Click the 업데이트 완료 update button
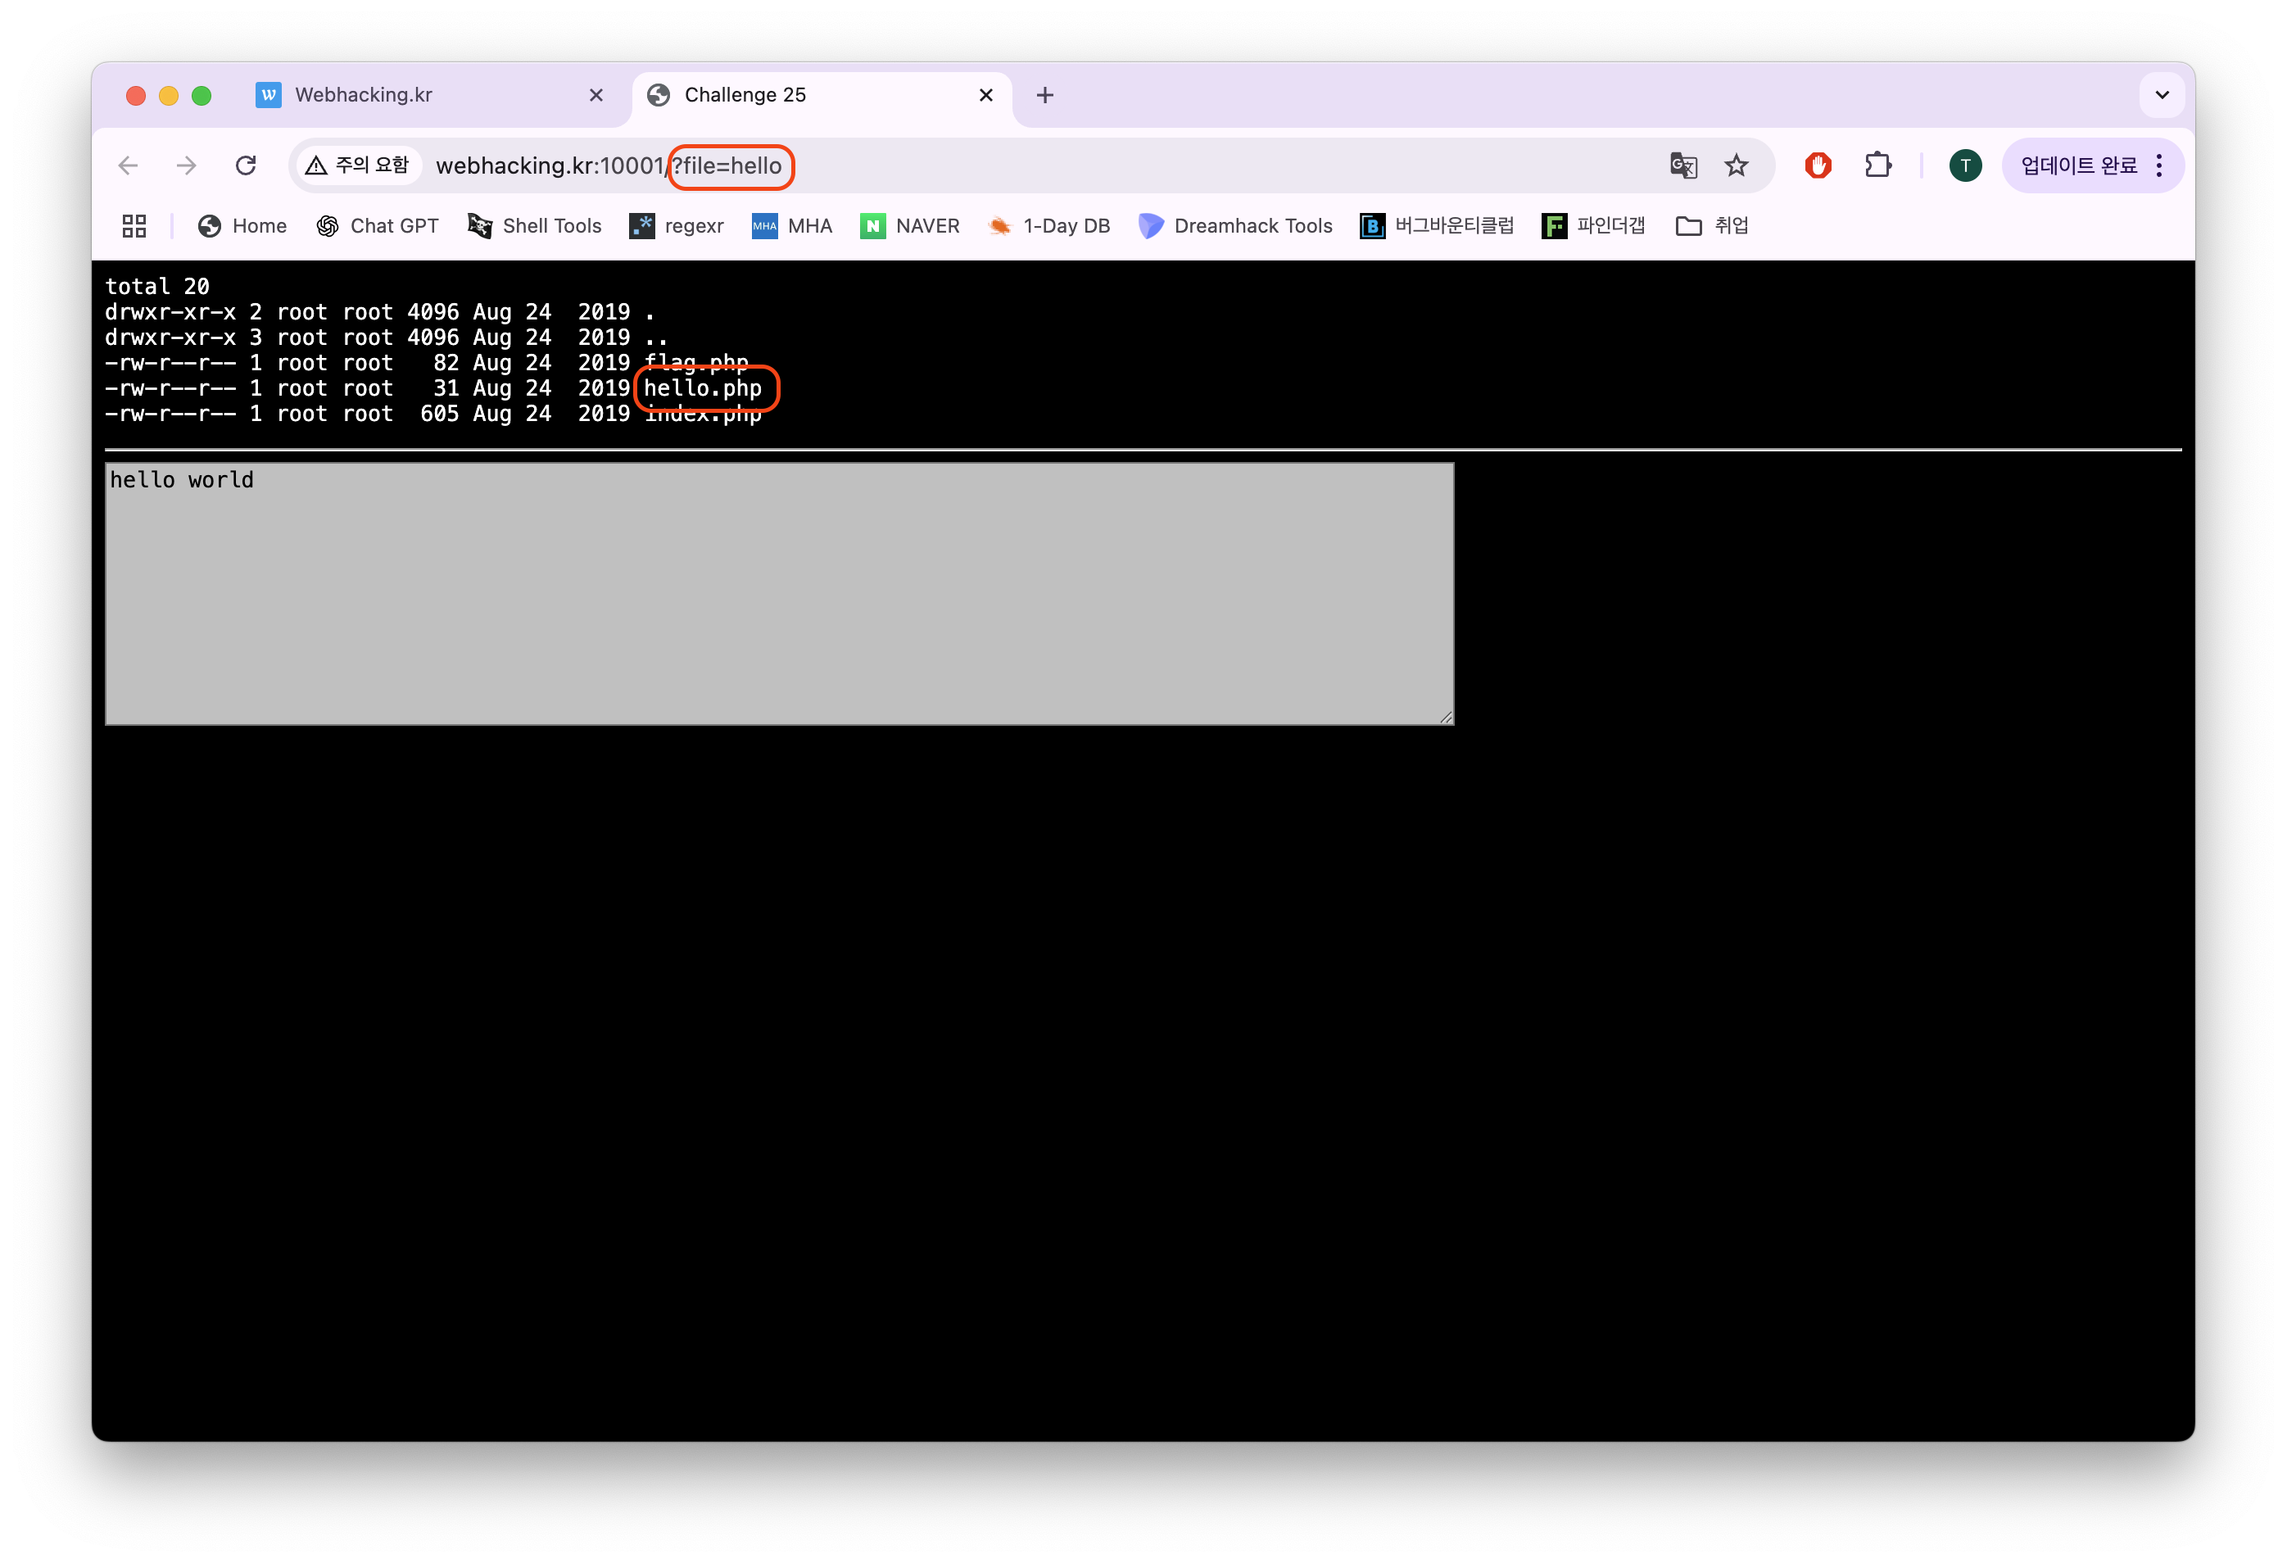Screen dimensions: 2287x1563 coord(2078,165)
